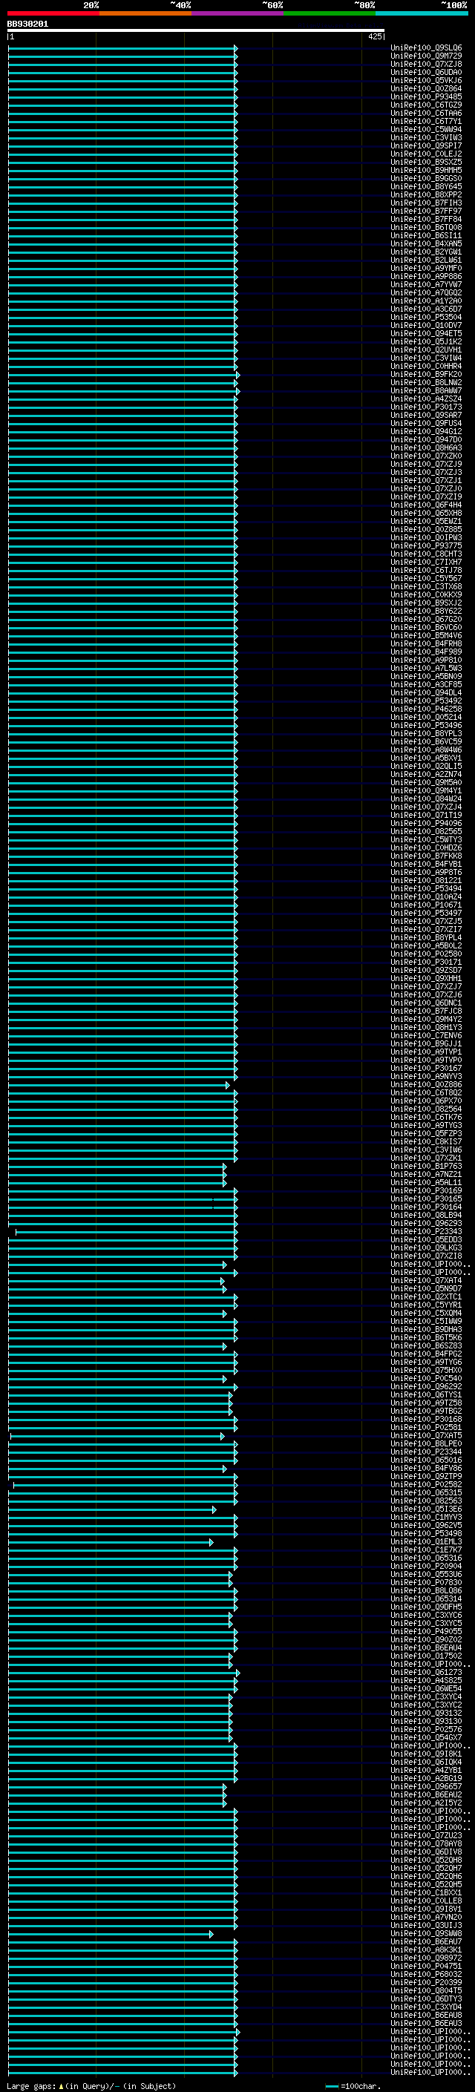Select hit label UniRef100_B7FIH3
475x2092 pixels.
(426, 203)
